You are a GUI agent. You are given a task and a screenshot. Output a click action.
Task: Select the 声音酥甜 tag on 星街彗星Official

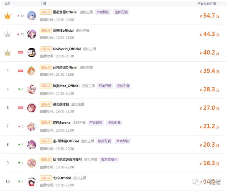(103, 12)
